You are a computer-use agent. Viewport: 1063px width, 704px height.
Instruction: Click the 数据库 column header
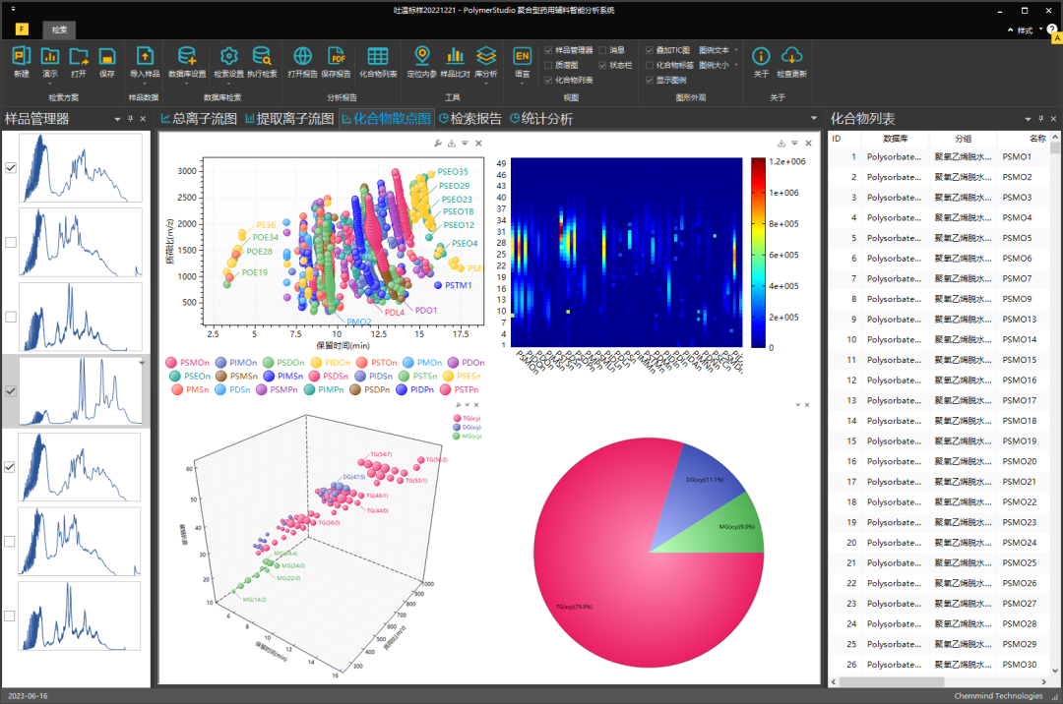(x=896, y=138)
